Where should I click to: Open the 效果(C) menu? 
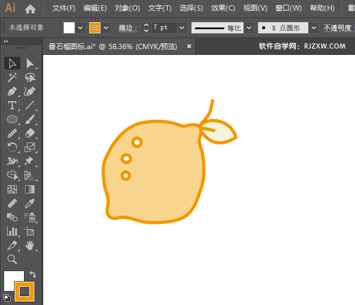pyautogui.click(x=222, y=8)
